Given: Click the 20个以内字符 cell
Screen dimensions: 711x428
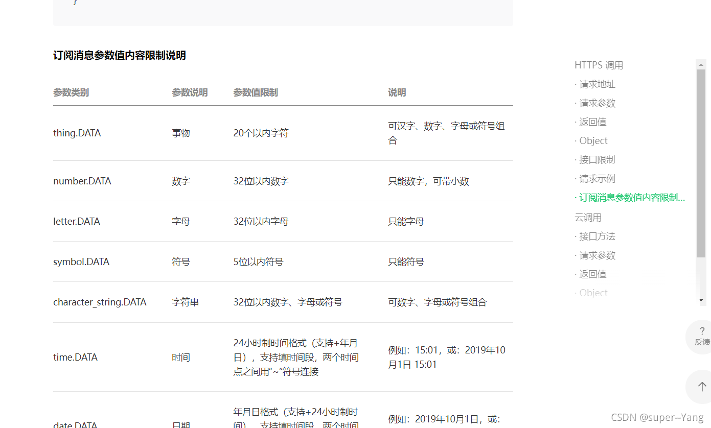Looking at the screenshot, I should tap(261, 133).
